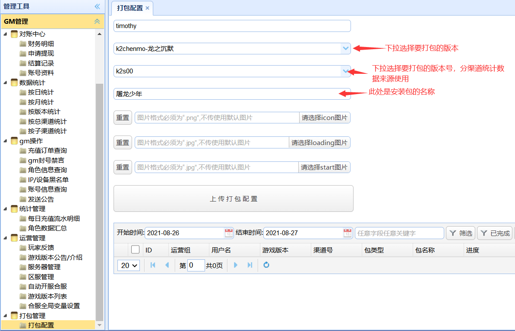The height and width of the screenshot is (331, 515).
Task: Close the 打包配置 tab
Action: click(147, 8)
